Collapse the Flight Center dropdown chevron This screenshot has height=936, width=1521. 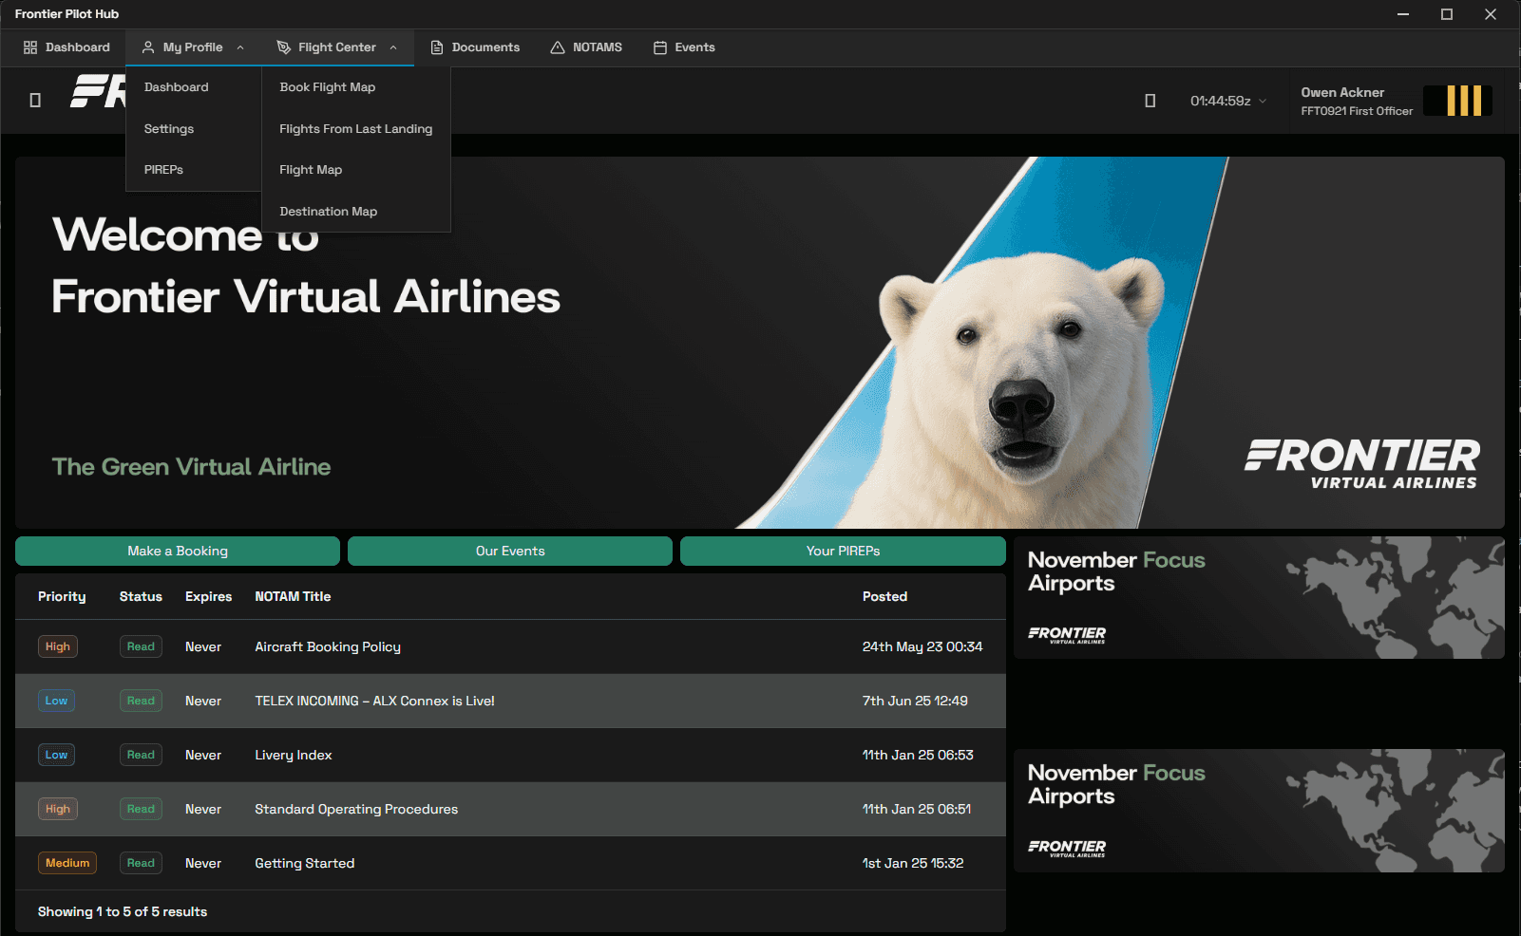tap(392, 47)
